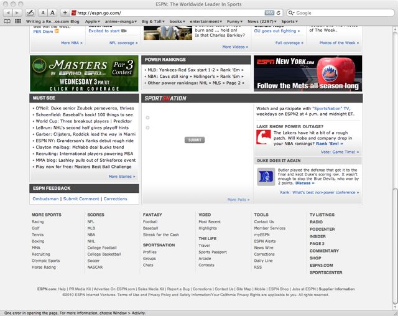The image size is (398, 316).
Task: Open Jobs at ESPN footer link
Action: [x=304, y=289]
